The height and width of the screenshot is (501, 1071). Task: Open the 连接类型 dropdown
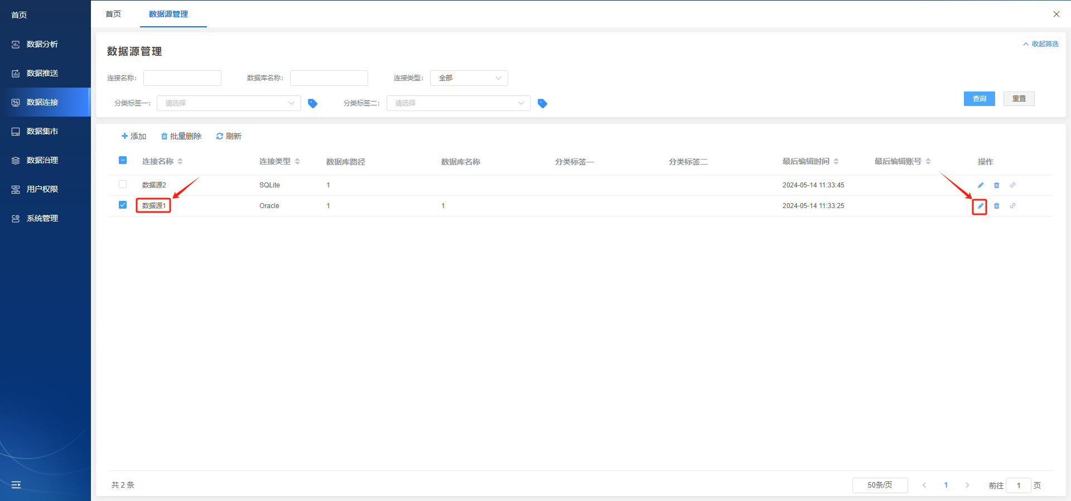(x=469, y=78)
